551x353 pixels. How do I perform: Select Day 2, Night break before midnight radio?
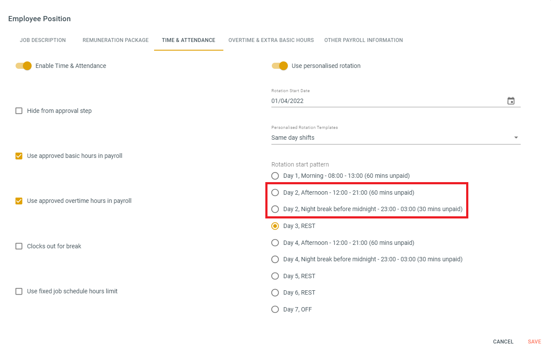[x=275, y=209]
